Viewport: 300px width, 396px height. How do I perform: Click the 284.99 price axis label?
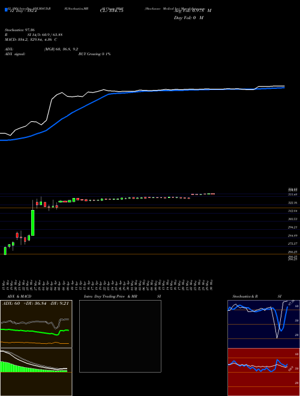[x=293, y=236]
